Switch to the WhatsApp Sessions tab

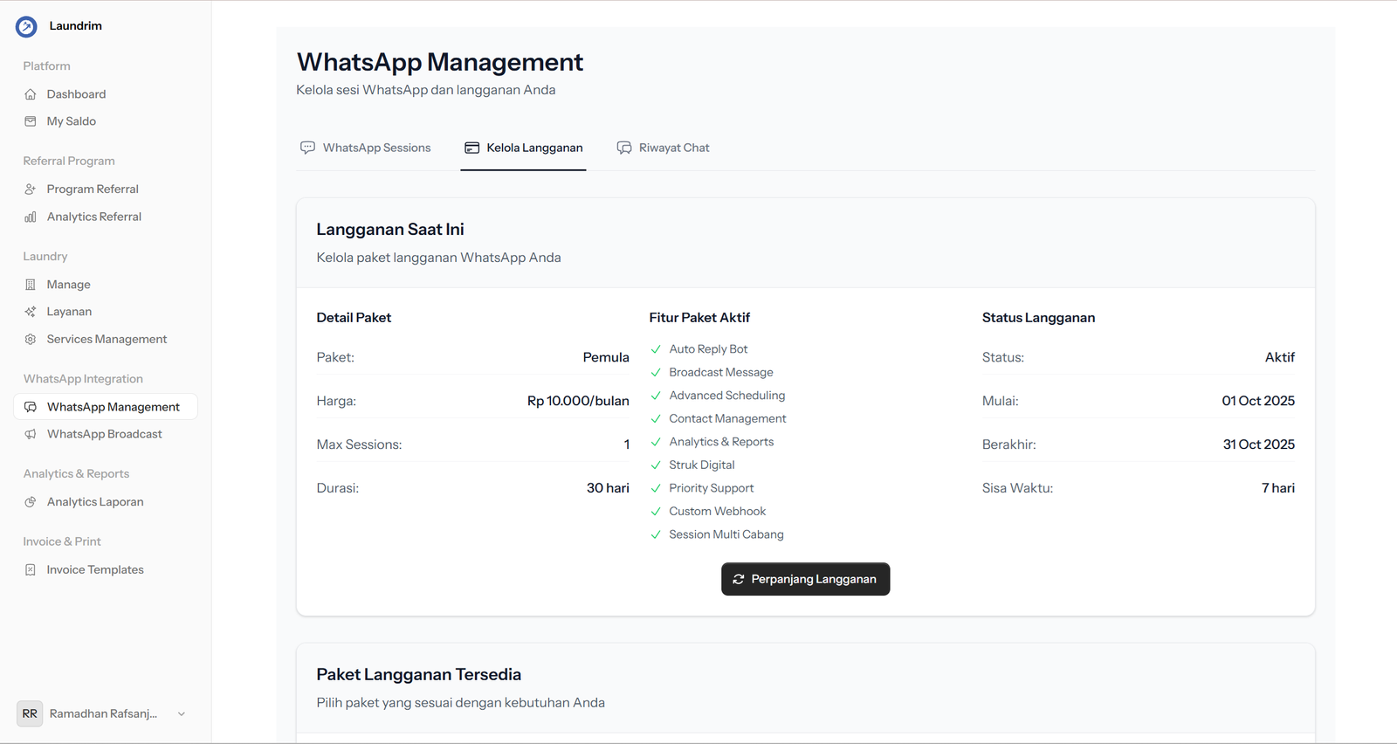(x=366, y=148)
